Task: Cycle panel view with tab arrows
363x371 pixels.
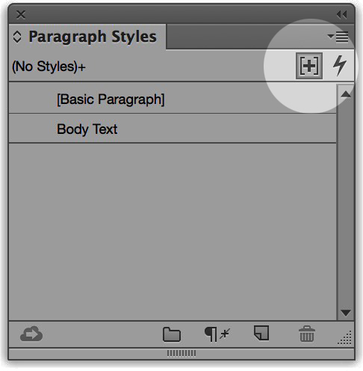Action: click(x=17, y=37)
